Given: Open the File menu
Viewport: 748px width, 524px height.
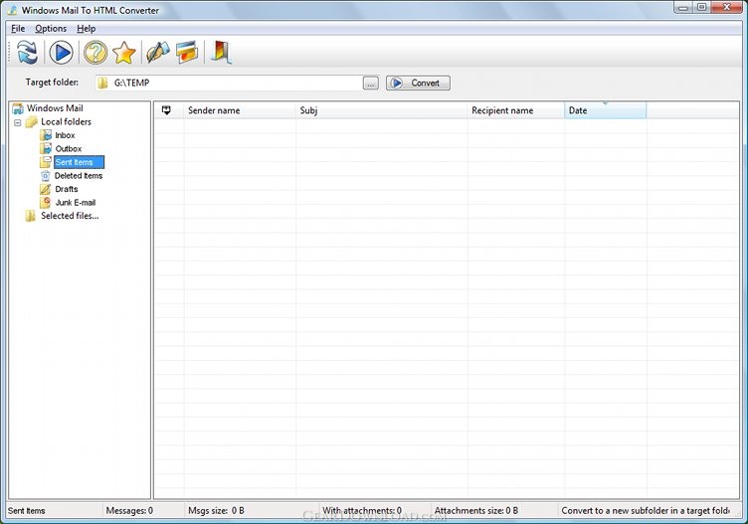Looking at the screenshot, I should click(18, 29).
